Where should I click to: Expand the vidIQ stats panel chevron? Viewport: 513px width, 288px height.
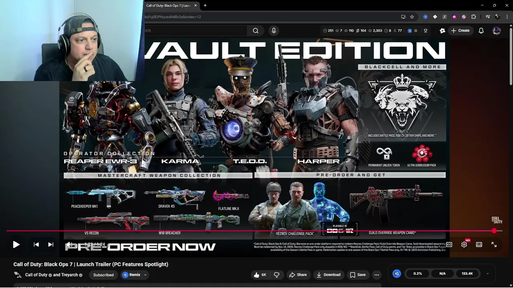[x=487, y=274]
